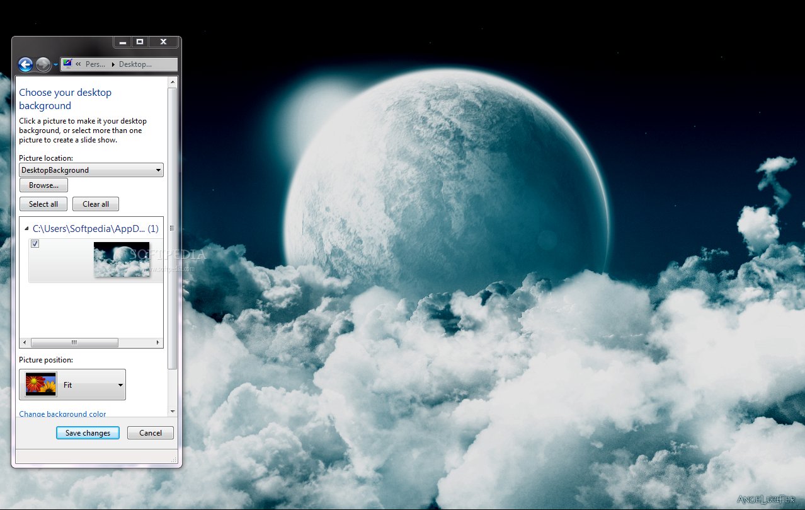Close the Desktop Background window

click(x=164, y=42)
